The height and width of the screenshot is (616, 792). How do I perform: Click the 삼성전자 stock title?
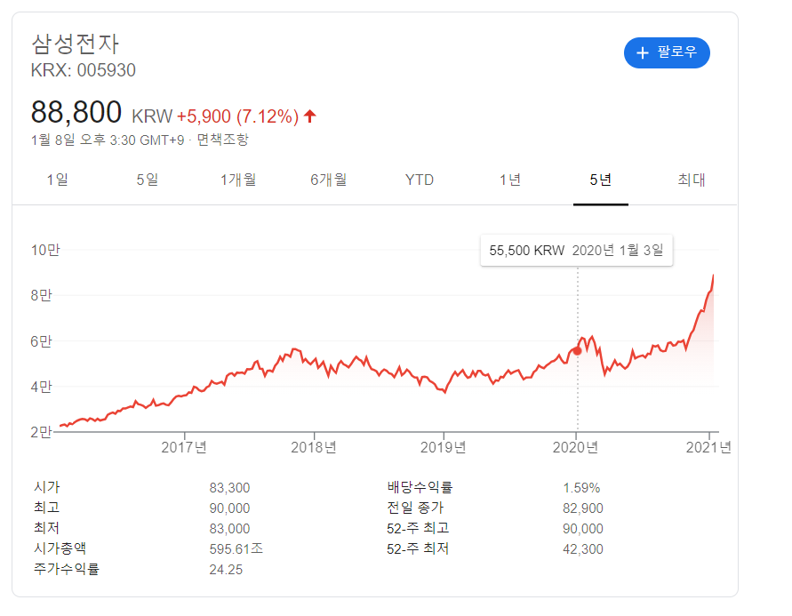(x=75, y=44)
